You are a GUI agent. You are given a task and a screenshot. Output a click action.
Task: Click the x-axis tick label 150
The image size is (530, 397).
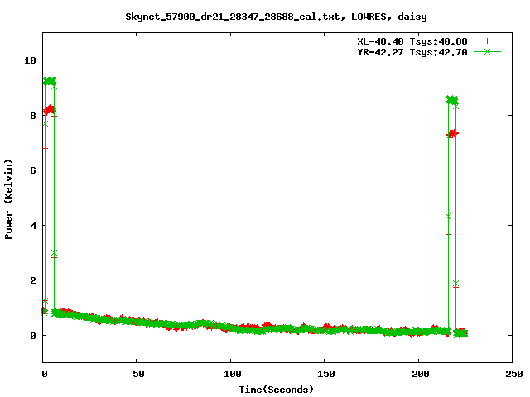(326, 374)
